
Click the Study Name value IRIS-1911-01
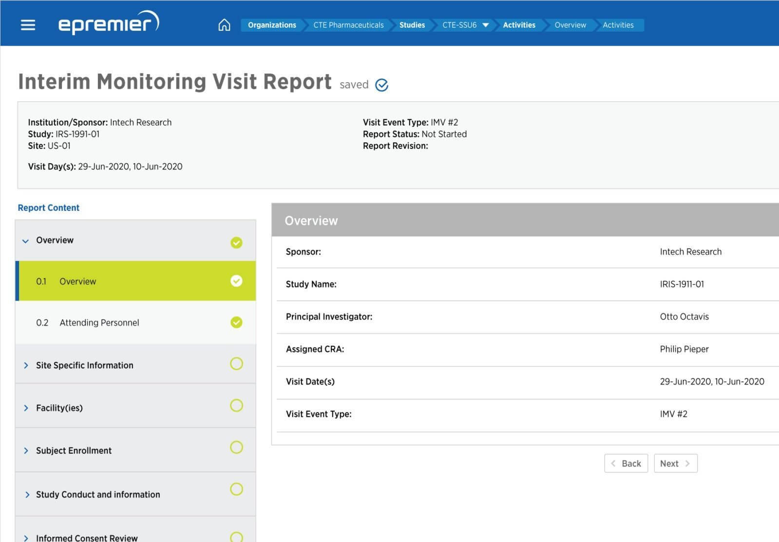(682, 284)
